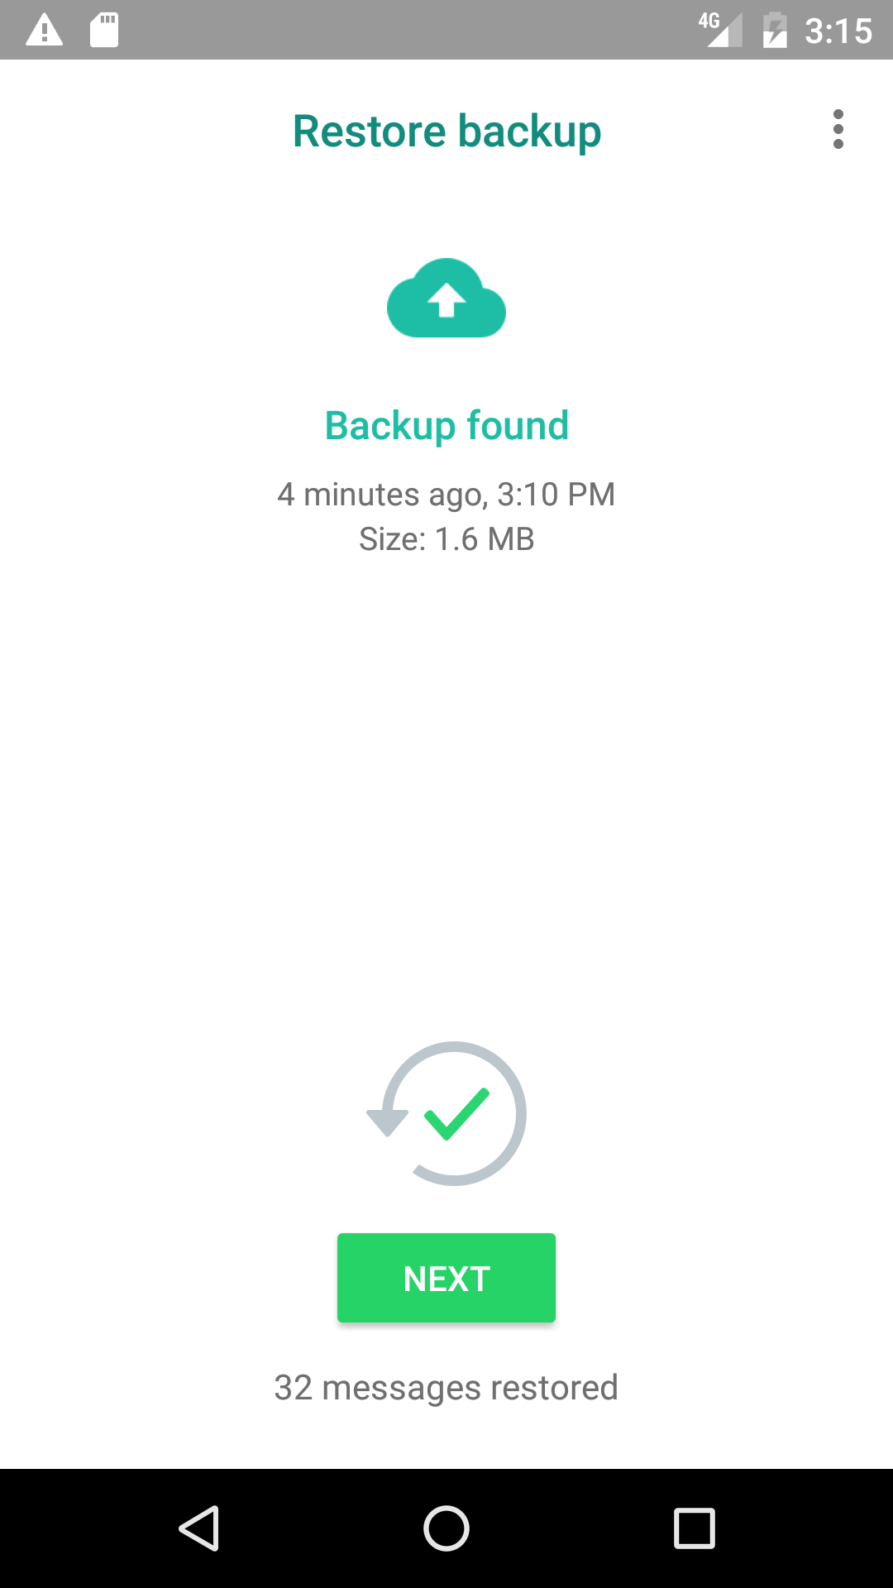
Task: Open recent apps square button
Action: pyautogui.click(x=695, y=1528)
